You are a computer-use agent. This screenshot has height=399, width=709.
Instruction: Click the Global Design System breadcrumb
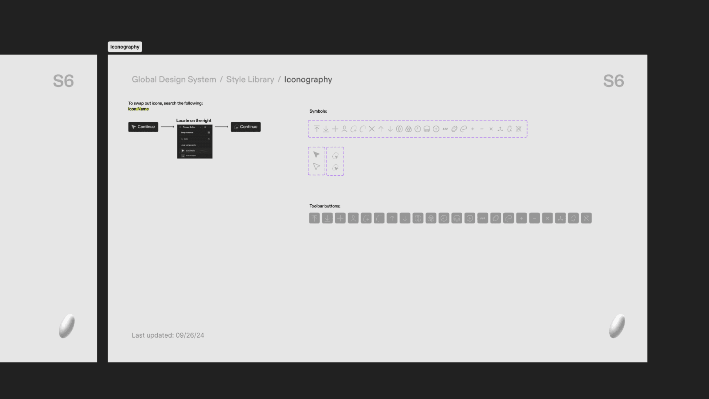[x=174, y=79]
